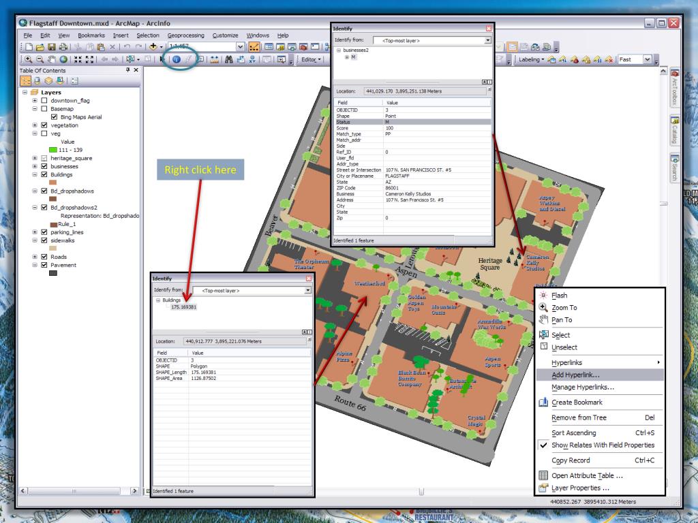Click the Full Extent globe icon

point(63,59)
